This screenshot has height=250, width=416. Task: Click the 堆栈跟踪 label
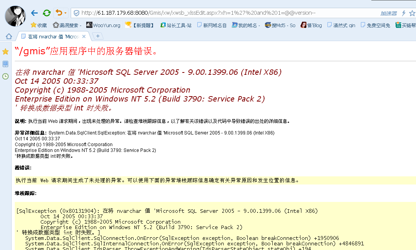pos(26,193)
